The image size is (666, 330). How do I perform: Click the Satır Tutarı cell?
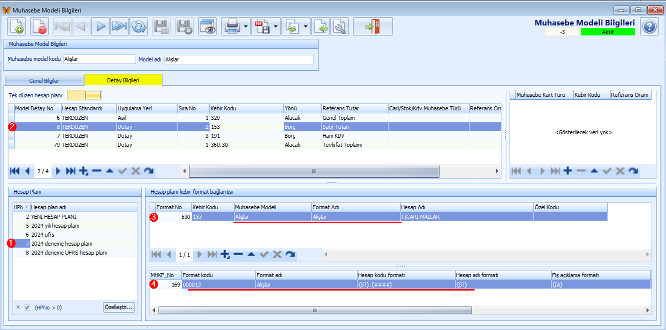coord(354,127)
